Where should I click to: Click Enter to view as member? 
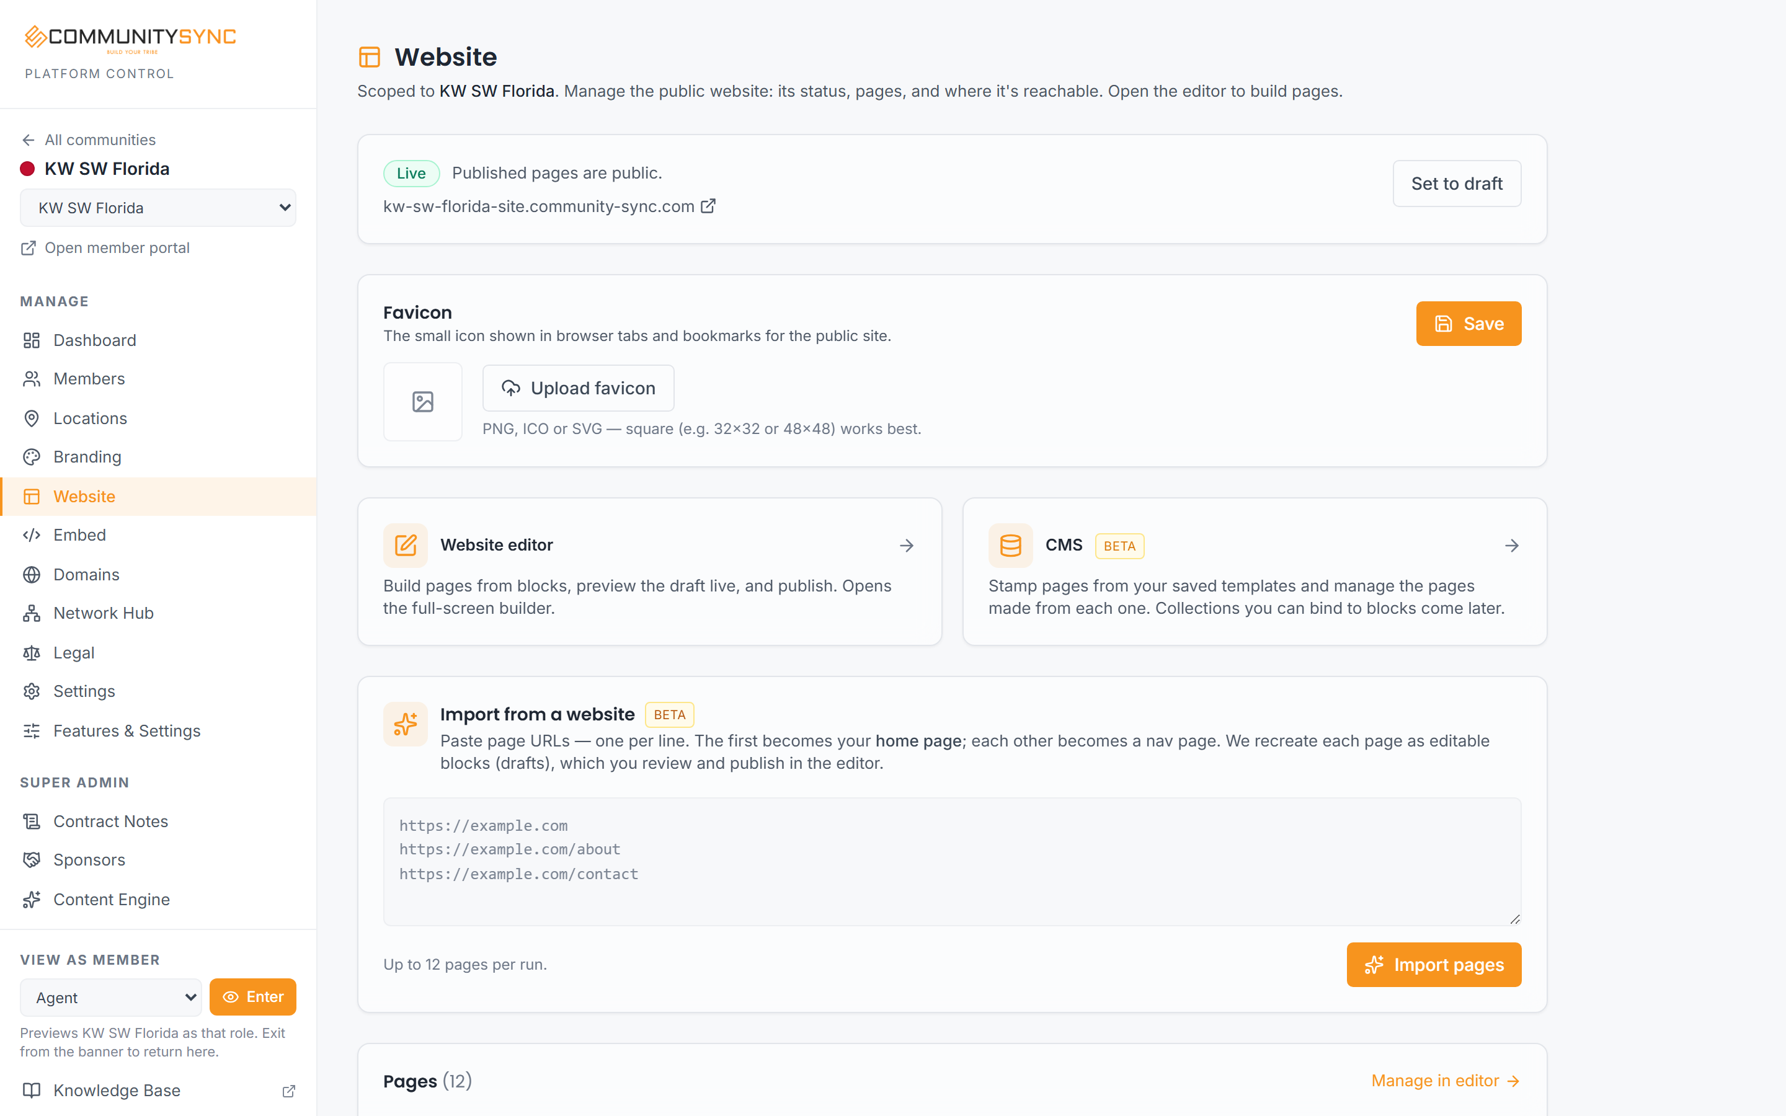point(253,997)
